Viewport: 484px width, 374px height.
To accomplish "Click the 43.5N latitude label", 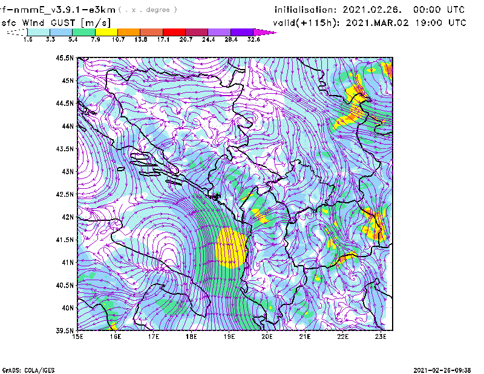I will pos(65,149).
